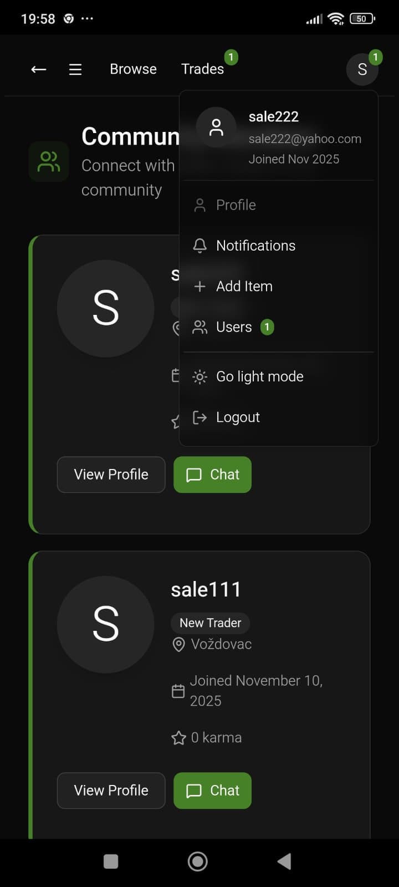Select Notifications in the account menu
Image resolution: width=399 pixels, height=887 pixels.
point(255,246)
